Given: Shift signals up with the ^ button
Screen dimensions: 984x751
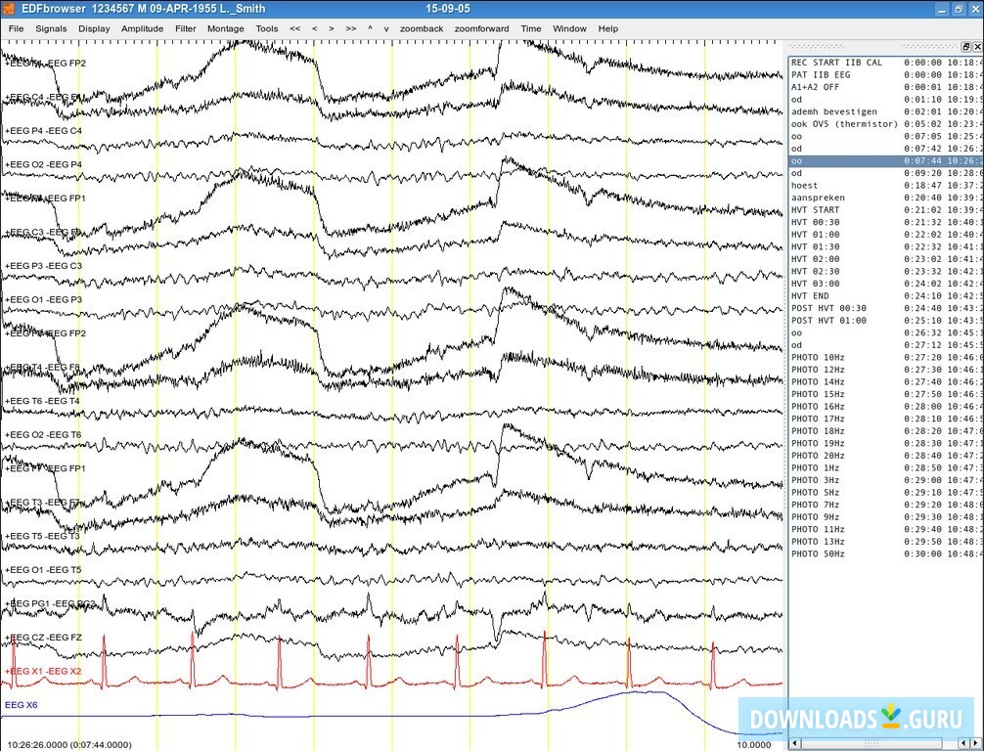Looking at the screenshot, I should click(x=370, y=28).
